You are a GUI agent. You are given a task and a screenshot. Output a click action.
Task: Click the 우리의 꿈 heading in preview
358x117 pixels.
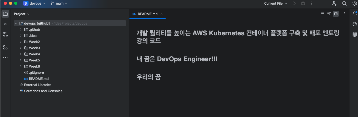[149, 77]
